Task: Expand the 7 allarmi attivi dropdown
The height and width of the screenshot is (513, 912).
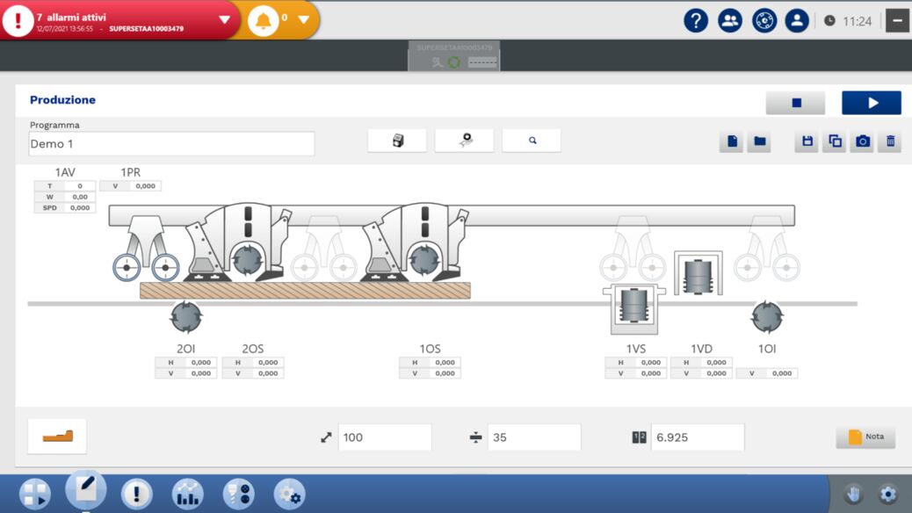Action: (224, 19)
